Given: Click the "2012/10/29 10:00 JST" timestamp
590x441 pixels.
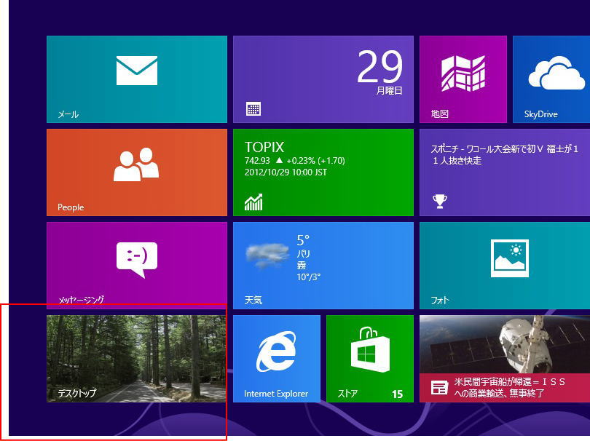Looking at the screenshot, I should tap(286, 172).
